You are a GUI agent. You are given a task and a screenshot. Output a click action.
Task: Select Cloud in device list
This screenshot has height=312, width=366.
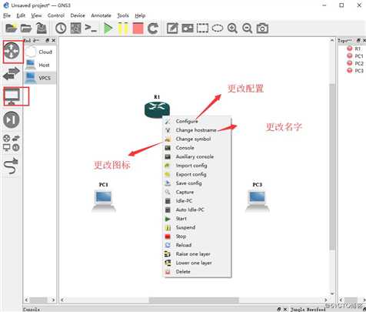(x=40, y=52)
